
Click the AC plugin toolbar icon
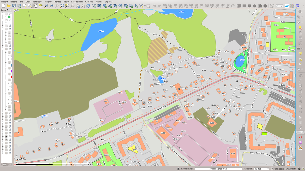click(x=287, y=6)
